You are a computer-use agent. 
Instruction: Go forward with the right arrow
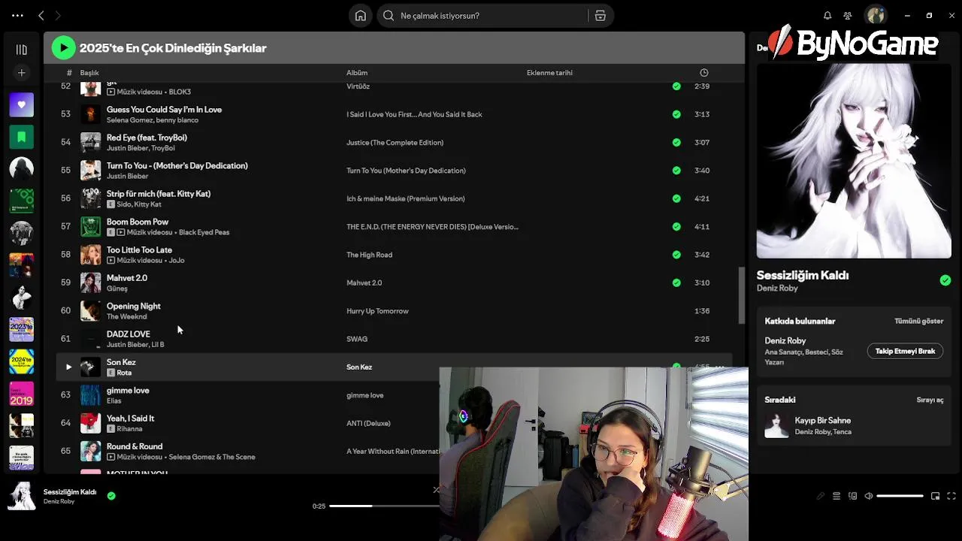click(58, 16)
